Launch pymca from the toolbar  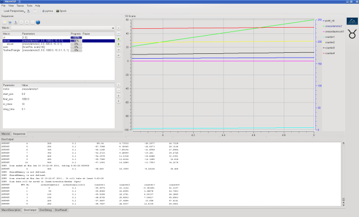pos(47,11)
